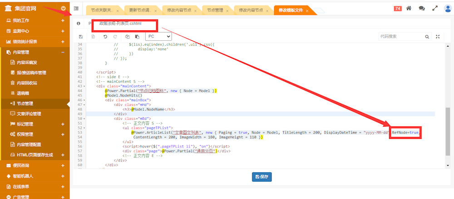Close the 修改模板文件 tab
Screen dimensions: 454x199
click(307, 10)
